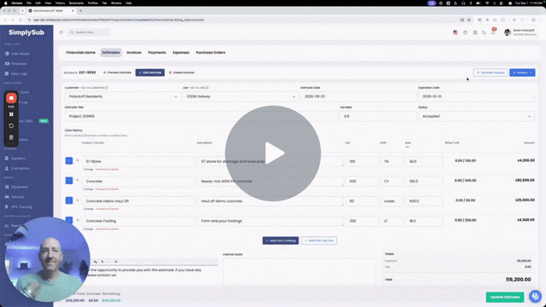Viewport: 546px width, 307px height.
Task: Click the Estimate Date field 2026-09-01
Action: pos(358,96)
